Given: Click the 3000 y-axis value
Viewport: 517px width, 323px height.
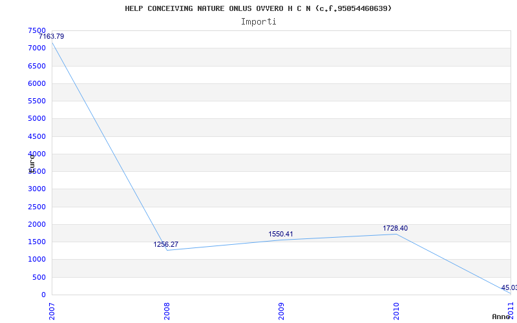Looking at the screenshot, I should (x=37, y=189).
